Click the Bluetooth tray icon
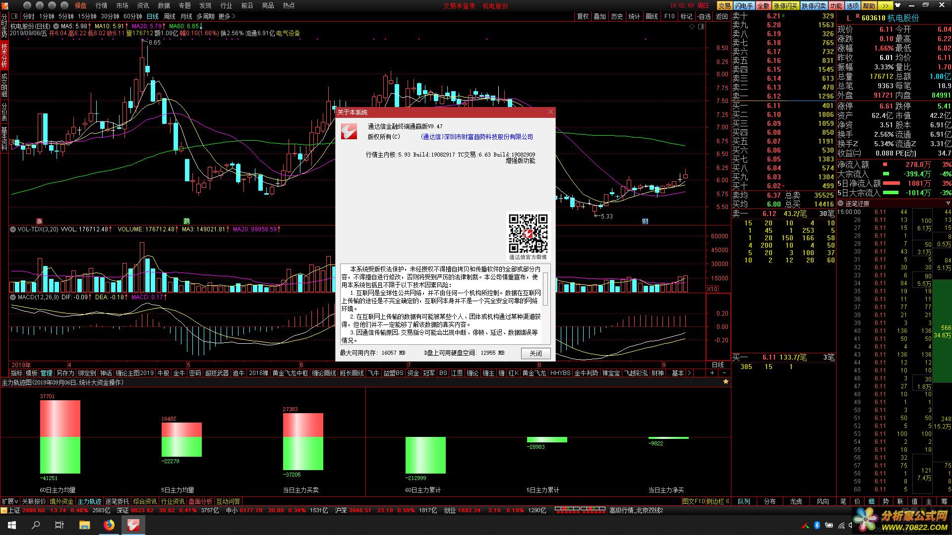This screenshot has width=952, height=535. pyautogui.click(x=817, y=525)
